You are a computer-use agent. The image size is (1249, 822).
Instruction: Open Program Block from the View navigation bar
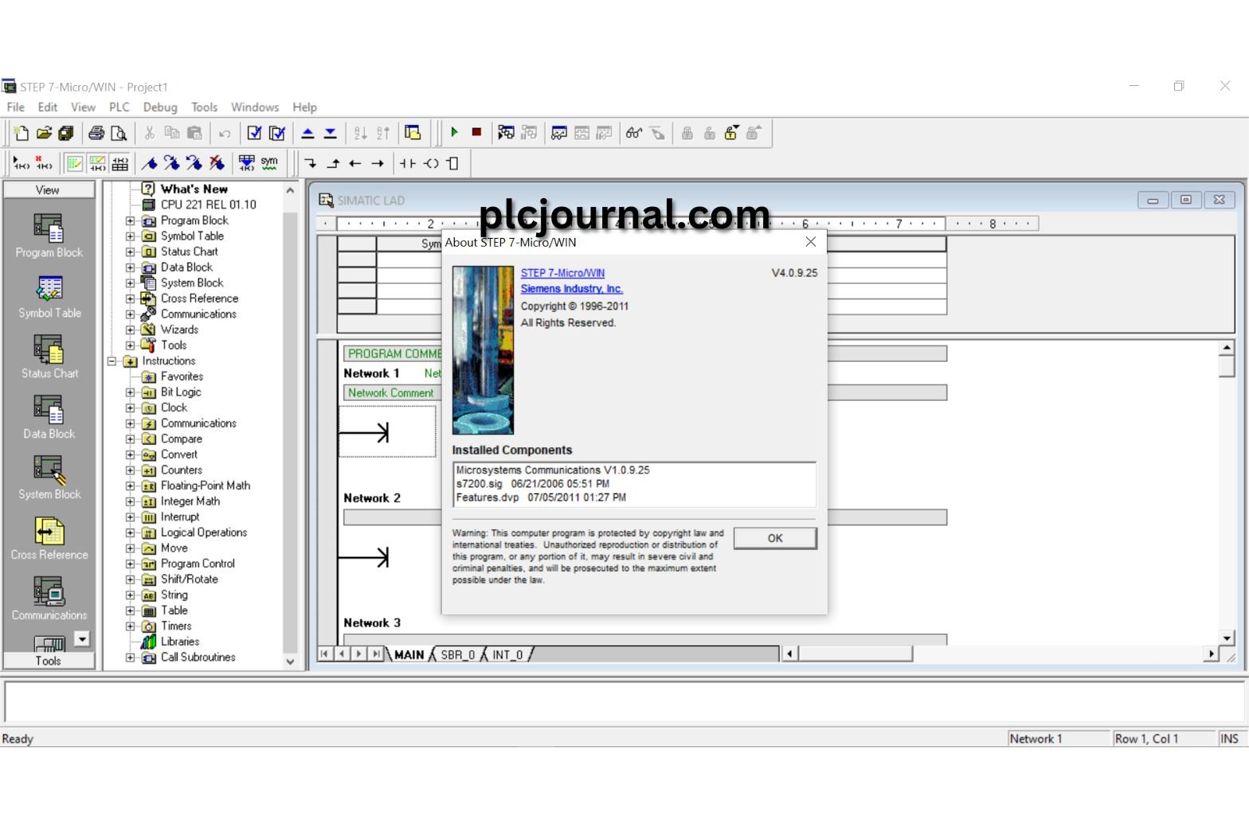[49, 236]
